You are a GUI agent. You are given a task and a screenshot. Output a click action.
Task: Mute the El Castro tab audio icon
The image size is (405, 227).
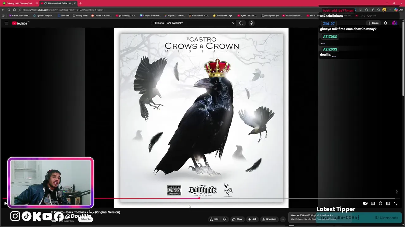(x=46, y=3)
